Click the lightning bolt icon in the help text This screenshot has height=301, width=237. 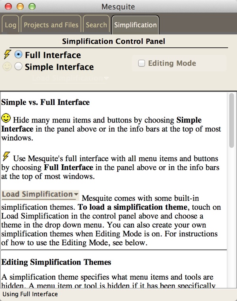[x=6, y=156]
